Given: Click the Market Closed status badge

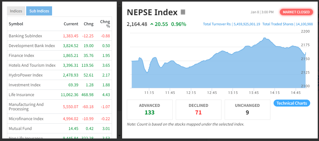Looking at the screenshot, I should coord(296,12).
